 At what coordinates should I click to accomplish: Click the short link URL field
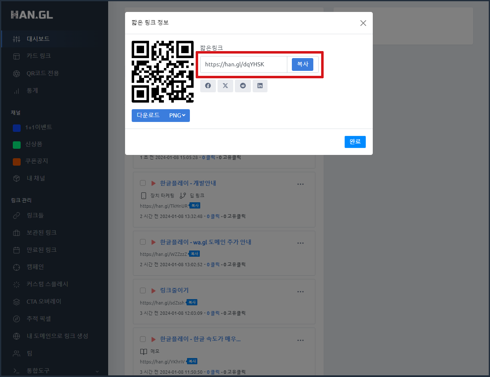(244, 64)
